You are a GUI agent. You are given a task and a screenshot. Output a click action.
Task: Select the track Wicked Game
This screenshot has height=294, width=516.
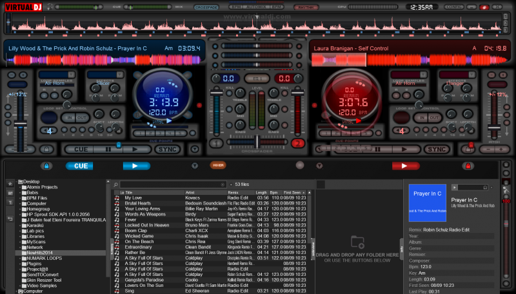click(x=139, y=236)
